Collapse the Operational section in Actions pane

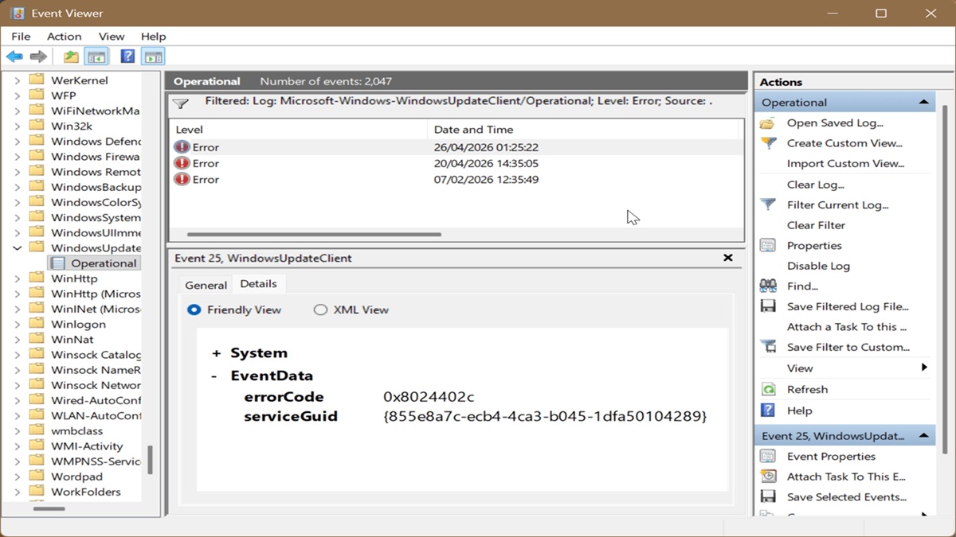923,103
